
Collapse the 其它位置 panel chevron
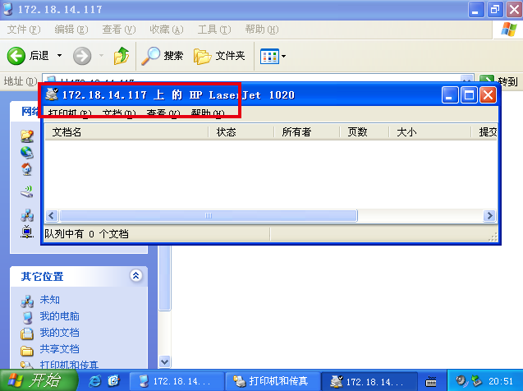click(135, 276)
